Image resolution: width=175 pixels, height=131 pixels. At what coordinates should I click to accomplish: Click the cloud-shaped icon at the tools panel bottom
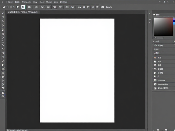click(x=3, y=96)
